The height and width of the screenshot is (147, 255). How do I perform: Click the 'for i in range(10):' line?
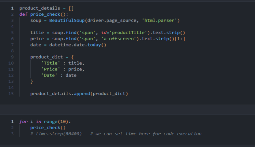tap(45, 122)
